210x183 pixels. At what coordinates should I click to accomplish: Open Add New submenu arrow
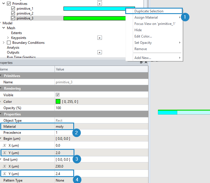click(x=180, y=58)
